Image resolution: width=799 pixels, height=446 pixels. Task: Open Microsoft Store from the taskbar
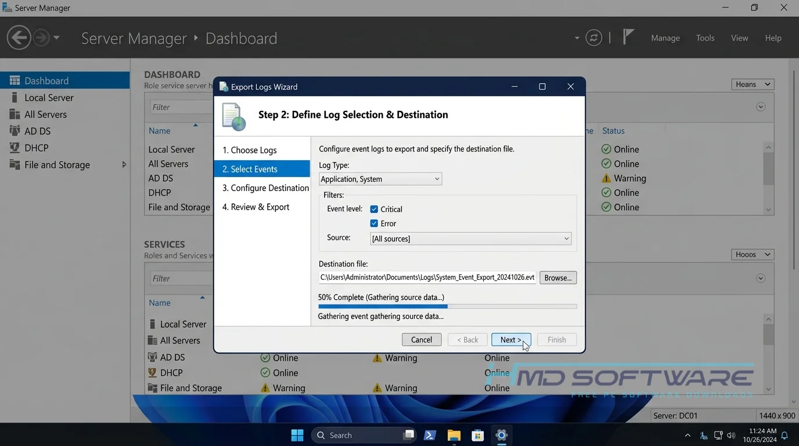click(x=478, y=435)
